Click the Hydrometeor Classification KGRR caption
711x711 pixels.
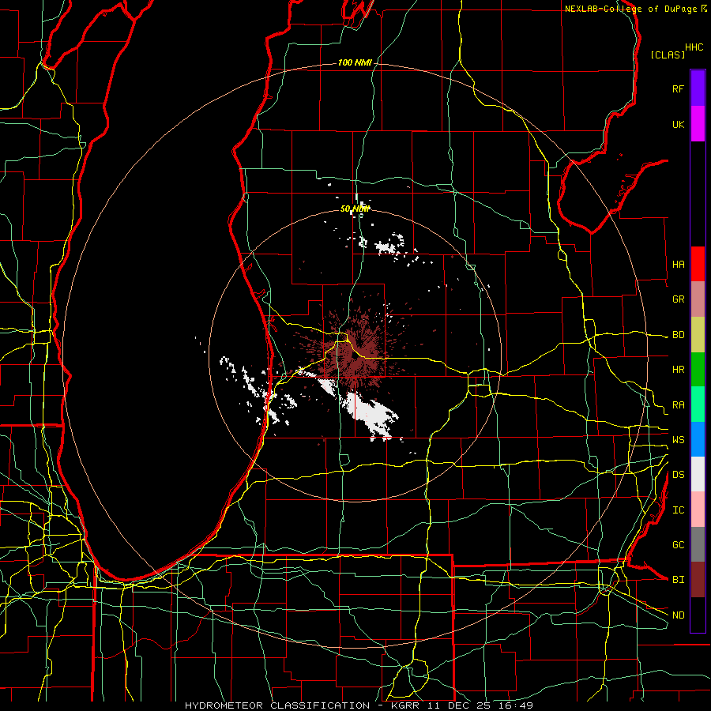359,705
